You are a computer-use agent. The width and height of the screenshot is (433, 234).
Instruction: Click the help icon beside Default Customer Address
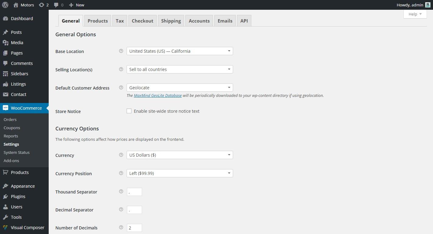[x=121, y=88]
